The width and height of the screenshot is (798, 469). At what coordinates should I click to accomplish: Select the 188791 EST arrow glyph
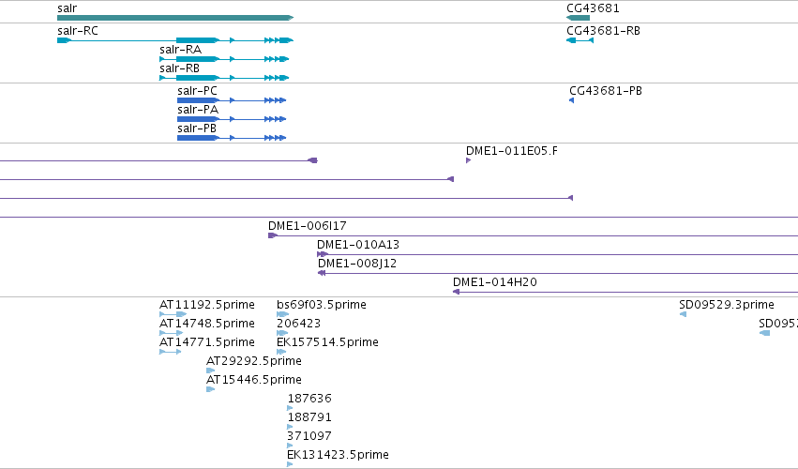coord(290,427)
